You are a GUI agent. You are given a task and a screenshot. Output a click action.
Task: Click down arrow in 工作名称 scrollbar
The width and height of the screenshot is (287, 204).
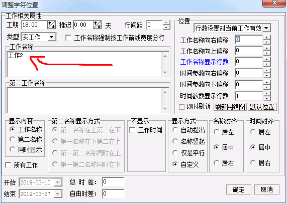coord(165,73)
